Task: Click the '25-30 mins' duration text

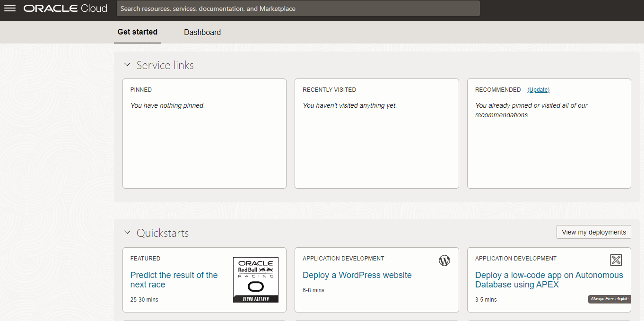Action: 144,300
